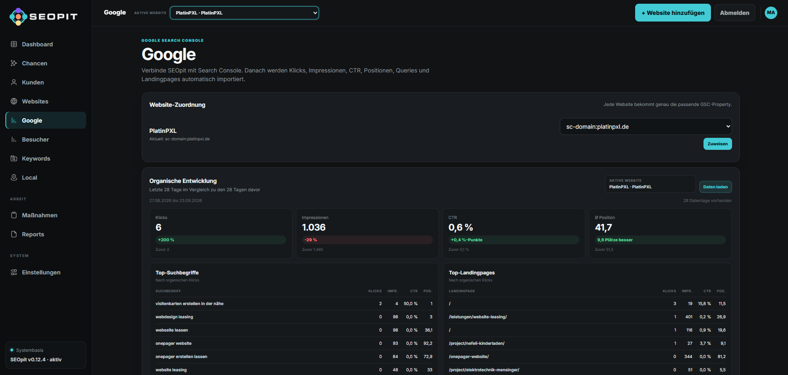Viewport: 788px width, 375px height.
Task: Click the Chancen sparkle icon
Action: tap(14, 63)
